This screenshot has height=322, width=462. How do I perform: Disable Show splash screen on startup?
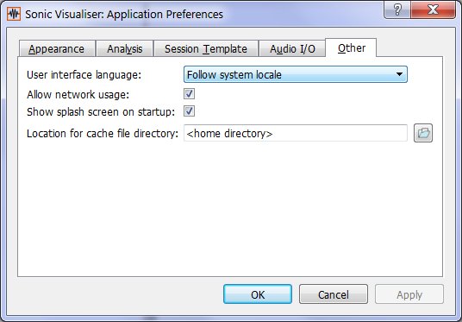point(189,111)
